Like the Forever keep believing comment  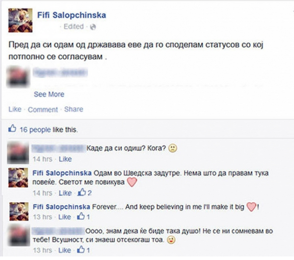(65, 217)
